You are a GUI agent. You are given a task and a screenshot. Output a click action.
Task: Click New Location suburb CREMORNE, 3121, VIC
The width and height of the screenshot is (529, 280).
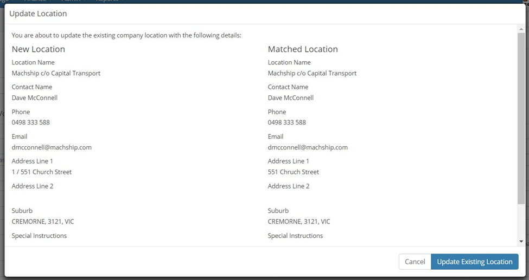(x=43, y=222)
